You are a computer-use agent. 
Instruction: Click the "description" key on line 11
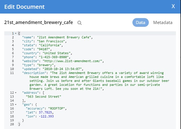(x=34, y=73)
